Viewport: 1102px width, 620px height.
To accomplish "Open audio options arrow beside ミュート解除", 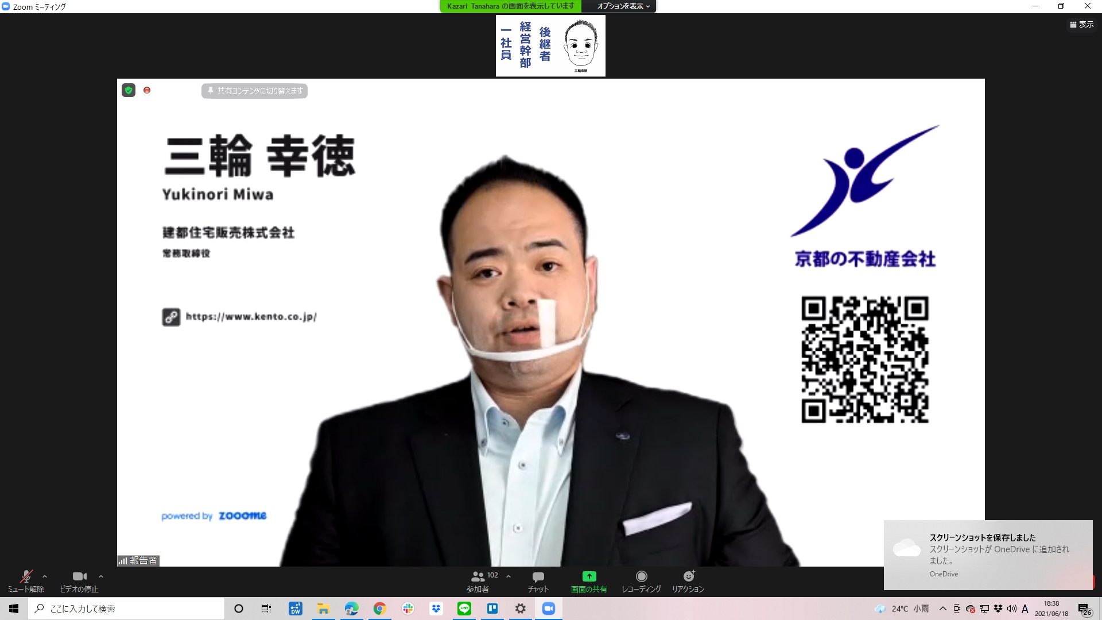I will tap(45, 576).
